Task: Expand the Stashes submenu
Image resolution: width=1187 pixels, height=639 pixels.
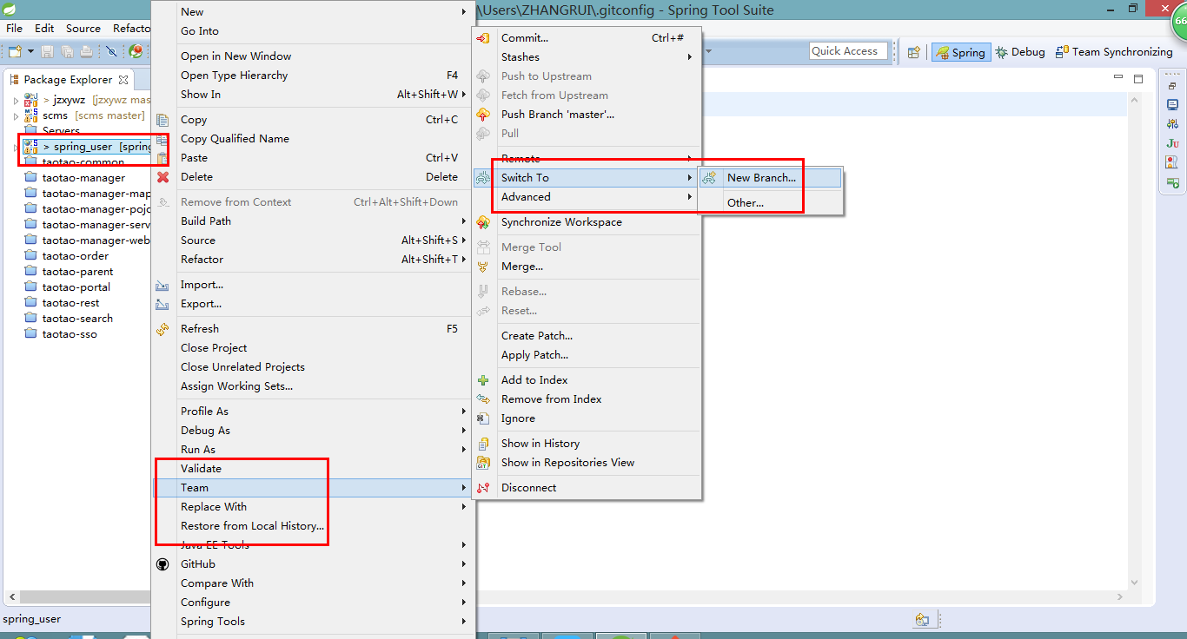Action: [x=690, y=57]
